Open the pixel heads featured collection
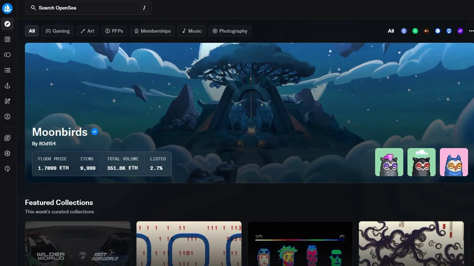The image size is (474, 266). [x=300, y=244]
